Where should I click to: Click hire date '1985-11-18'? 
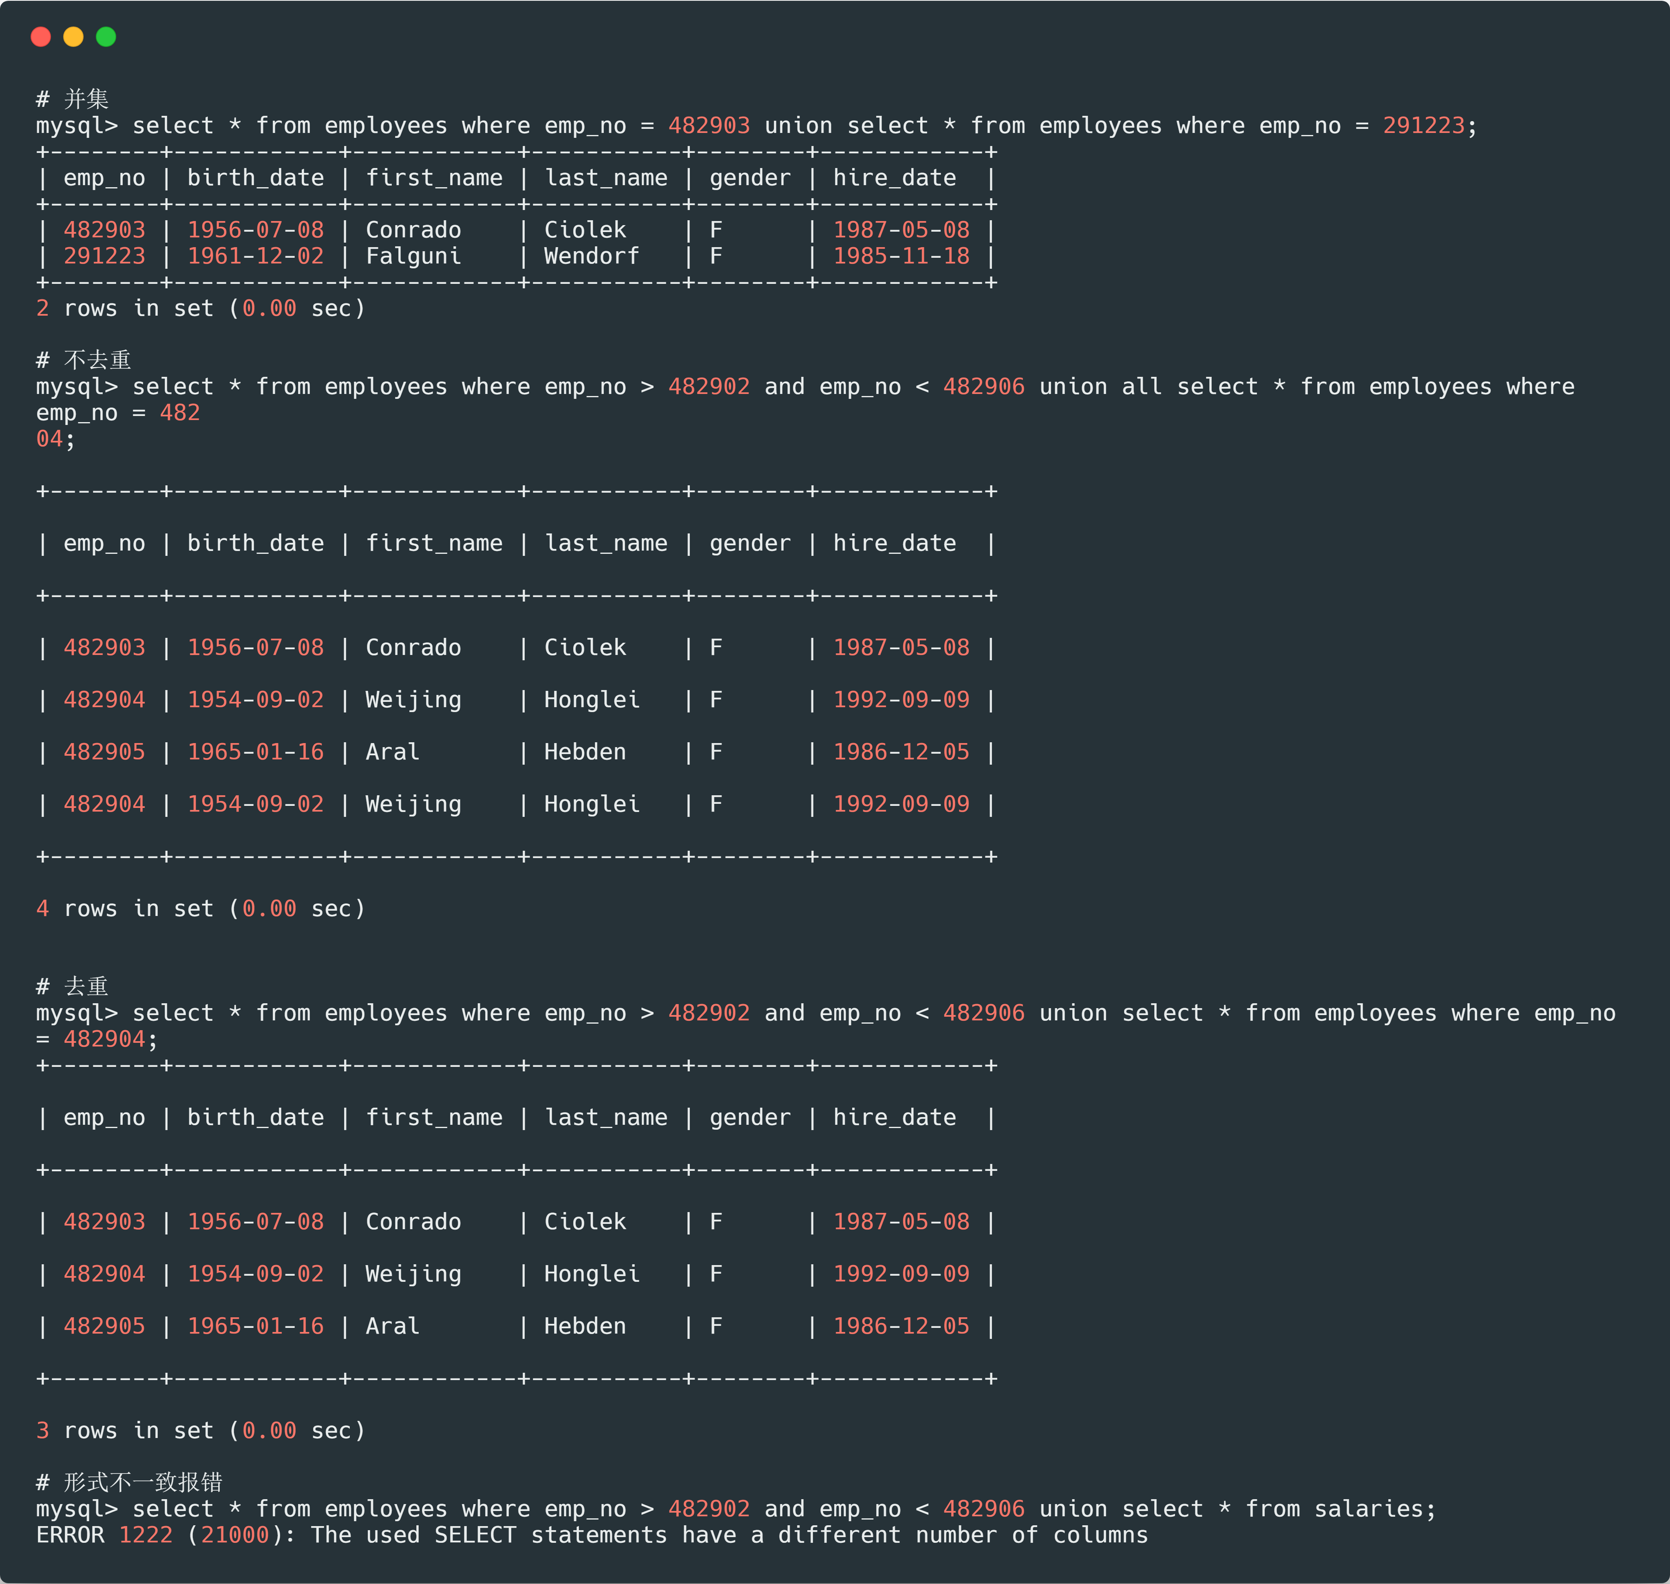(x=902, y=256)
